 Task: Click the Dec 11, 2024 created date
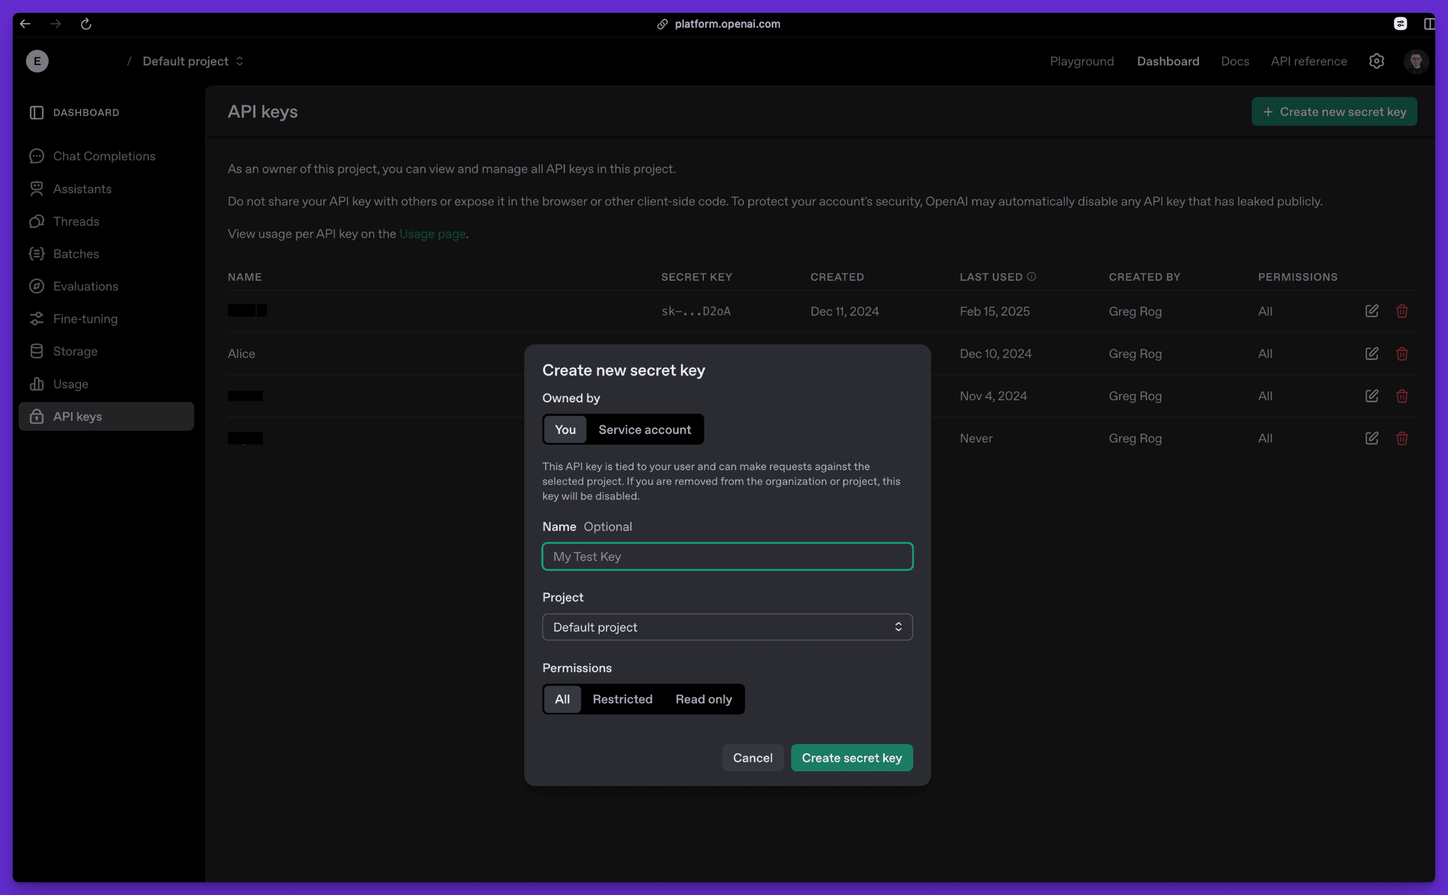[844, 311]
